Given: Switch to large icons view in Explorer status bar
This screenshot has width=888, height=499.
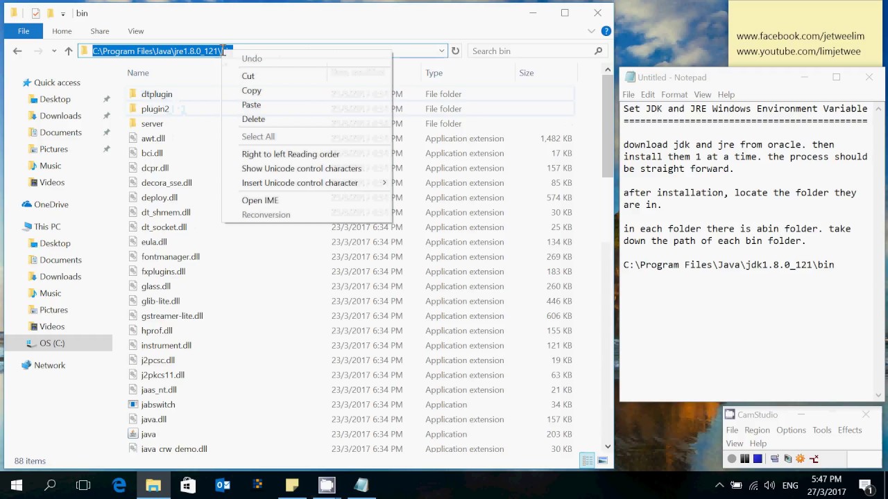Looking at the screenshot, I should tap(602, 461).
